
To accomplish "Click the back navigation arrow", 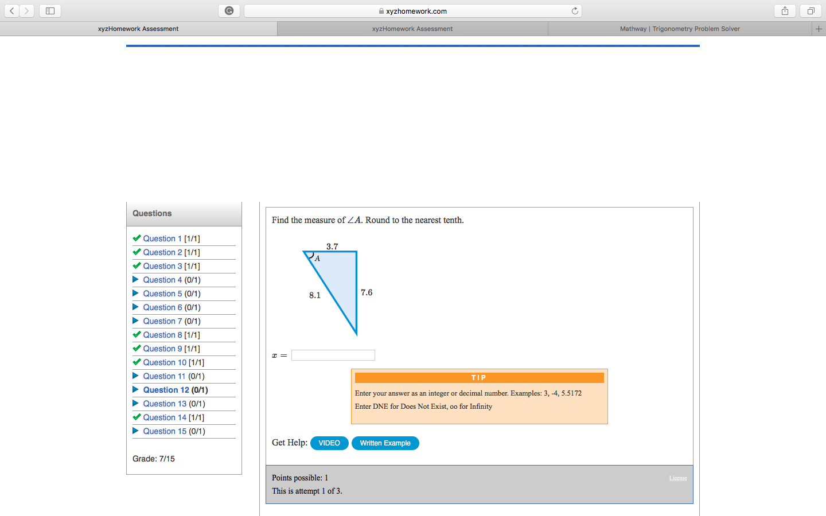I will click(11, 10).
